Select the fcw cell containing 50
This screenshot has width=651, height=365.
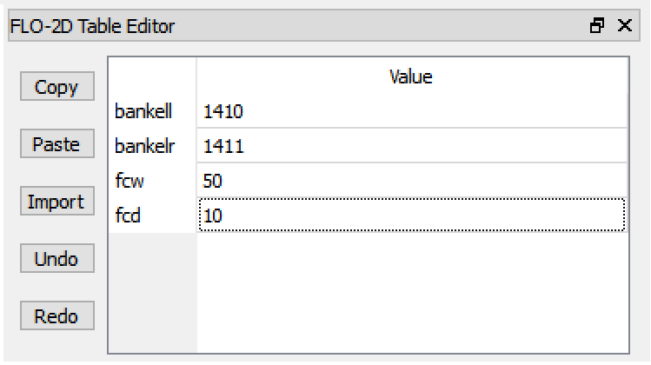[411, 181]
